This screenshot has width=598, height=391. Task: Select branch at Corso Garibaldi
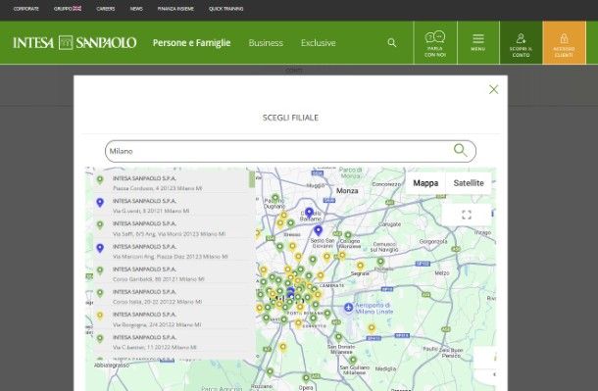click(x=172, y=273)
